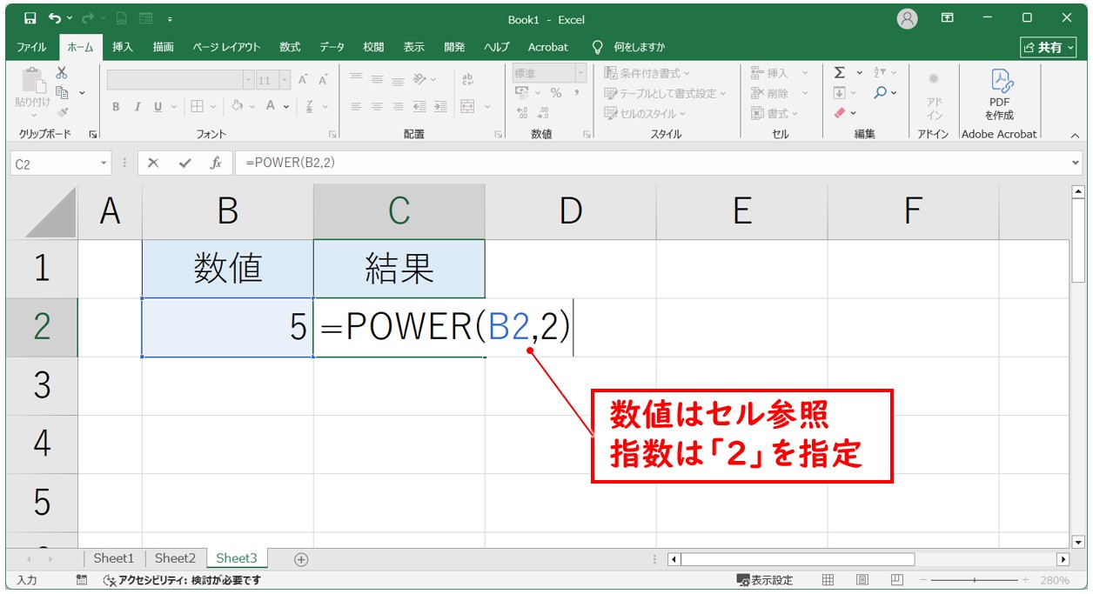1093x594 pixels.
Task: Click the zoom slider in status bar
Action: [x=975, y=580]
